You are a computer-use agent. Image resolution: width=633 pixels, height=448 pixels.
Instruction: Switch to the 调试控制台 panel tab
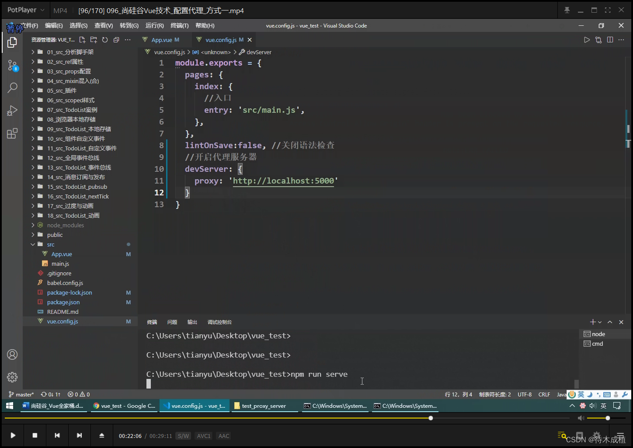(219, 322)
